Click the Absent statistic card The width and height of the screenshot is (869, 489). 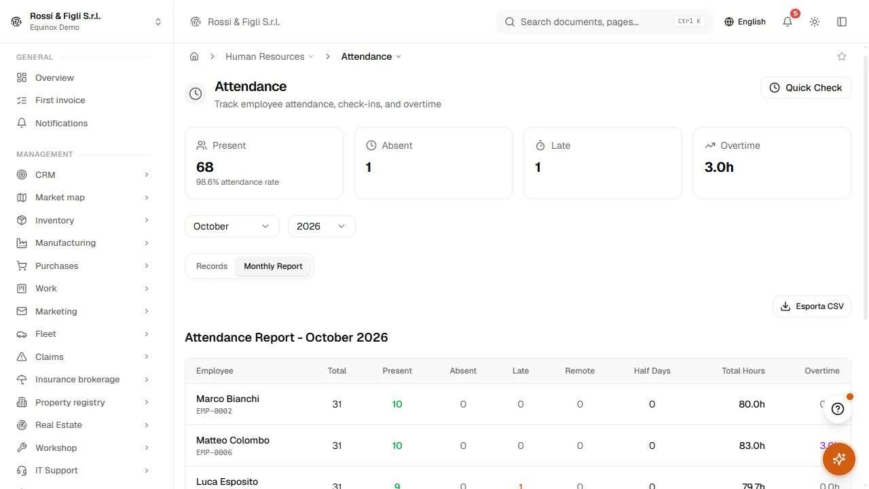tap(433, 163)
